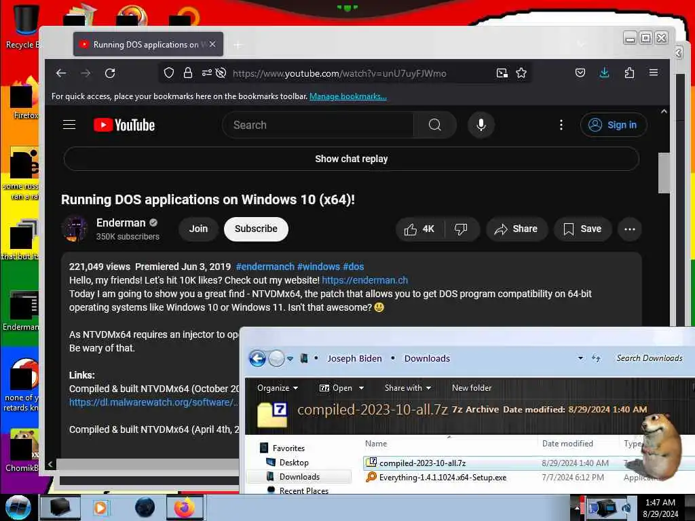Open Manage bookmarks link
695x521 pixels.
348,96
